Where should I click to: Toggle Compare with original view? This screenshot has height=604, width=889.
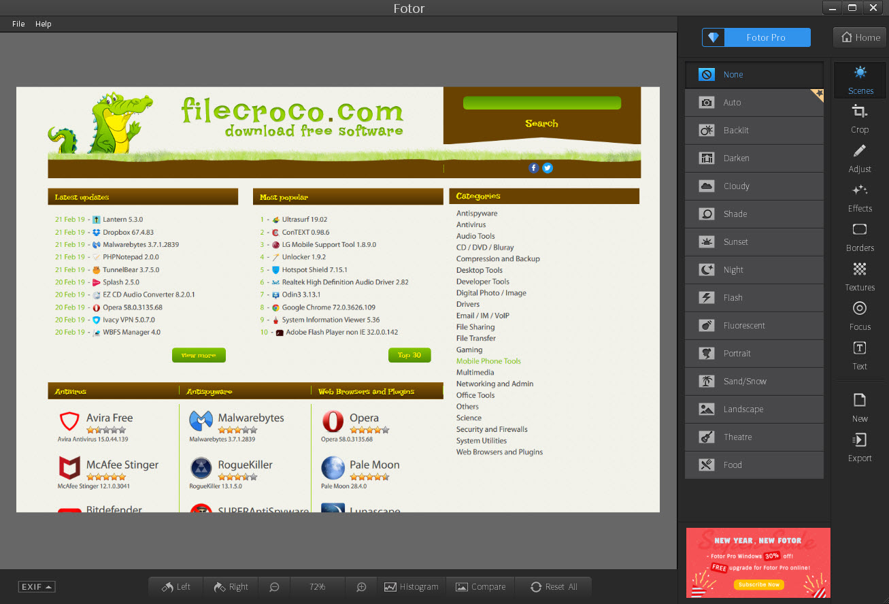[481, 587]
